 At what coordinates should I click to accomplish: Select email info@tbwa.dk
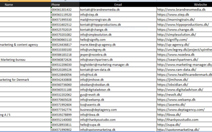90,115
